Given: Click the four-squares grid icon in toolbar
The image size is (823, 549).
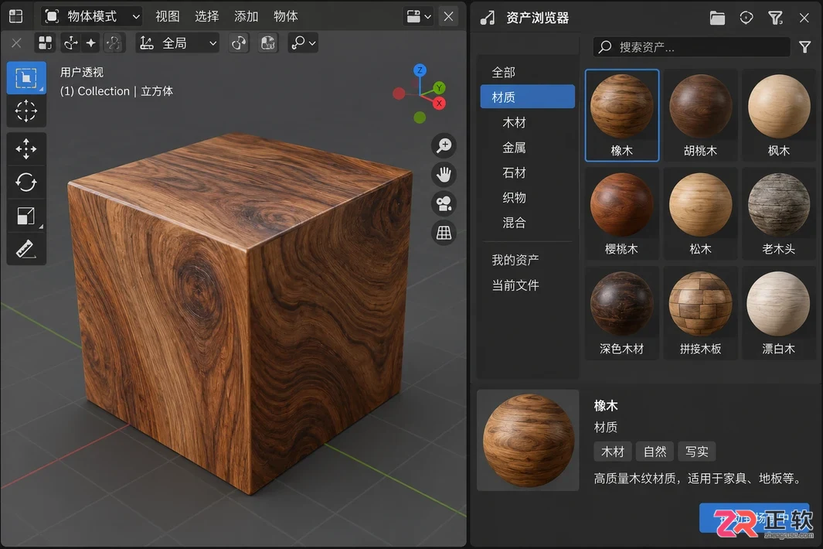Looking at the screenshot, I should point(46,43).
